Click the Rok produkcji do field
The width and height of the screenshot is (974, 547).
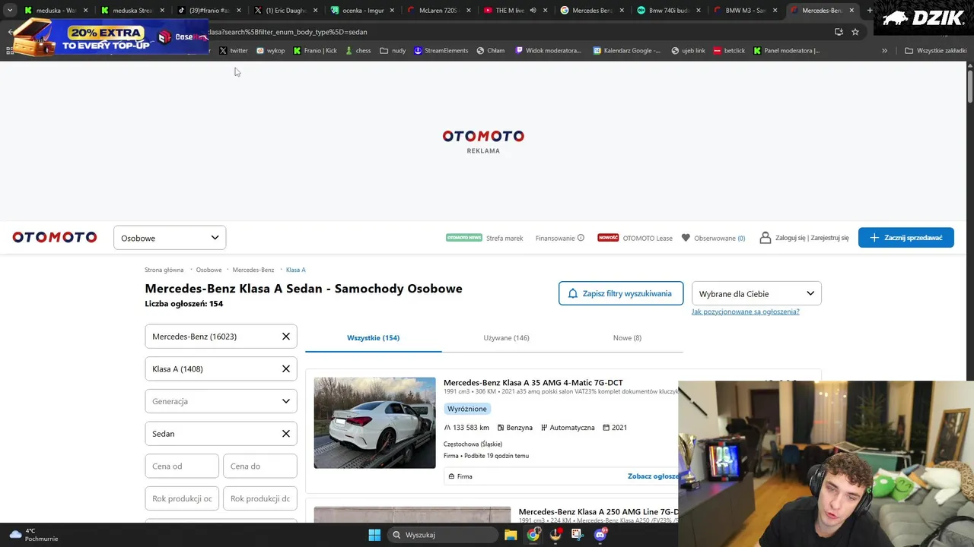click(x=259, y=498)
